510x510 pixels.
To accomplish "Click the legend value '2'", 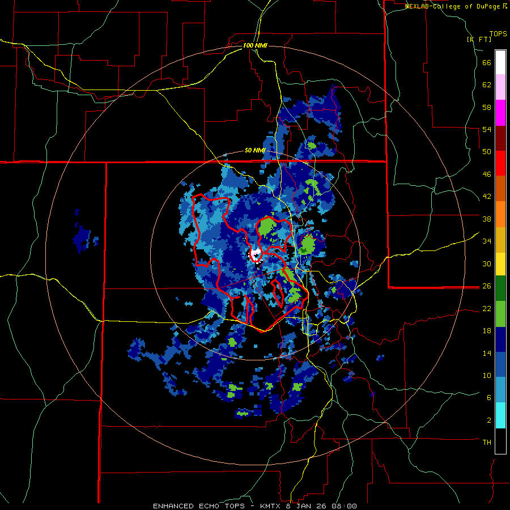I will point(489,420).
